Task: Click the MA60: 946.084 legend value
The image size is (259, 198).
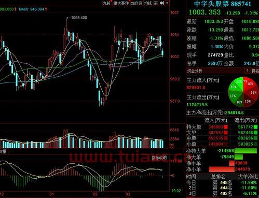Action: click(32, 9)
